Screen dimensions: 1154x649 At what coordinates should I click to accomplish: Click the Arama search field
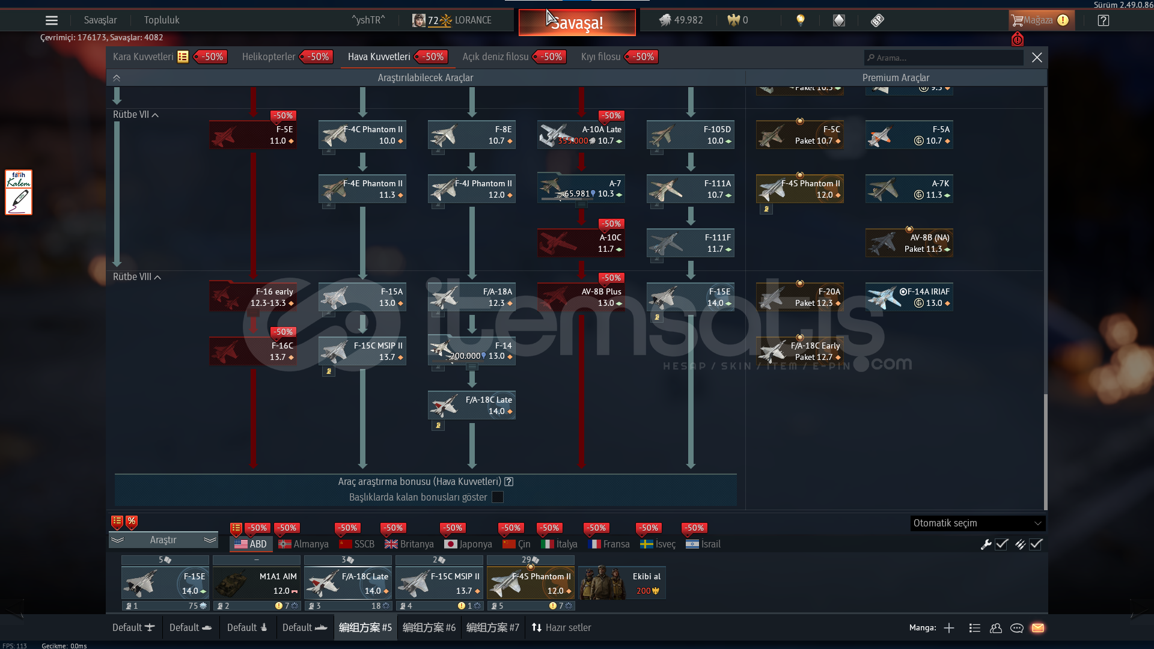(944, 58)
